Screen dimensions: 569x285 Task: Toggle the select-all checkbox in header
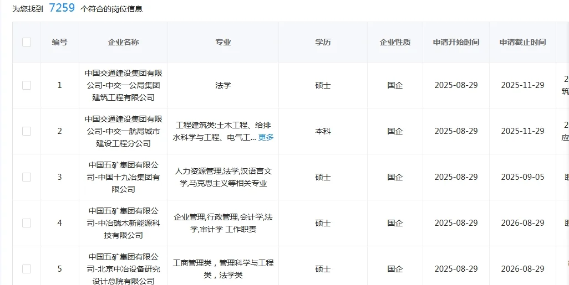pyautogui.click(x=27, y=42)
